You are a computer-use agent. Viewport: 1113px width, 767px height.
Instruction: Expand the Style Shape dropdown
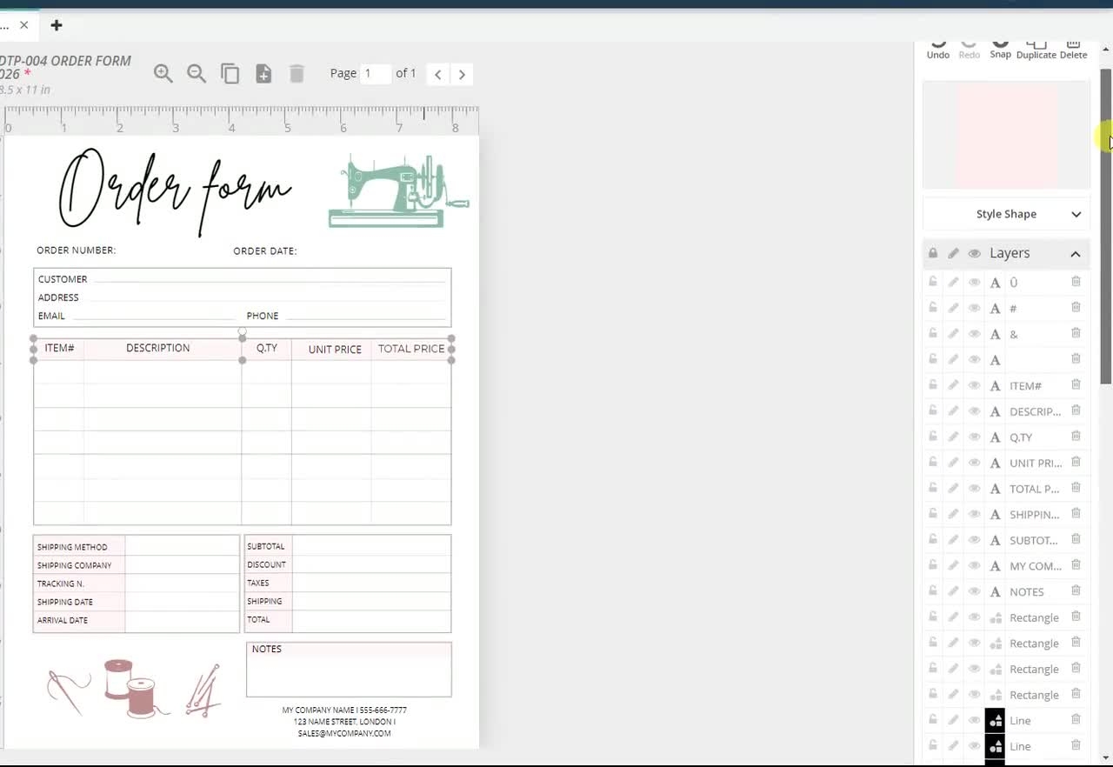(x=1006, y=214)
